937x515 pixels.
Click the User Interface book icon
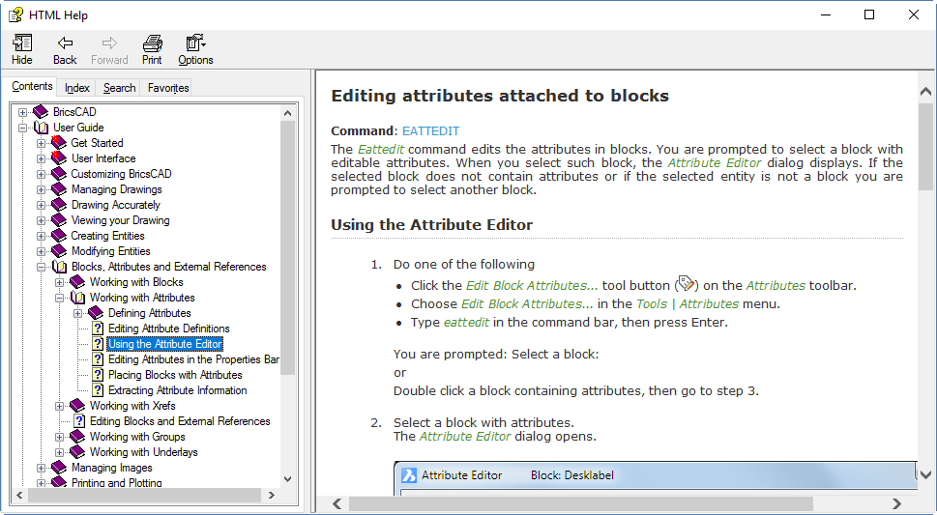click(x=59, y=158)
